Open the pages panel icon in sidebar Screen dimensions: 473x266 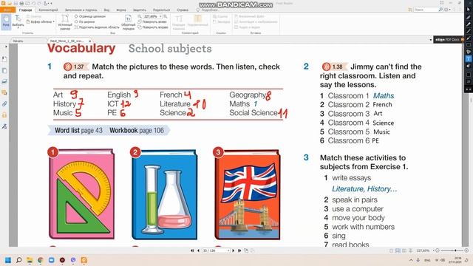(x=4, y=71)
